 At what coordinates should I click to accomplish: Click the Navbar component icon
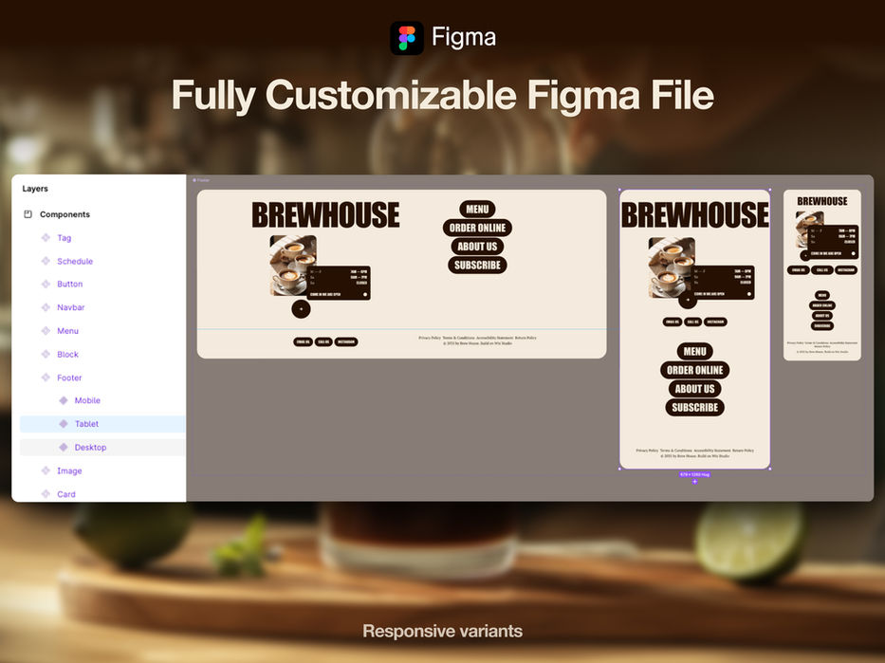[x=46, y=307]
